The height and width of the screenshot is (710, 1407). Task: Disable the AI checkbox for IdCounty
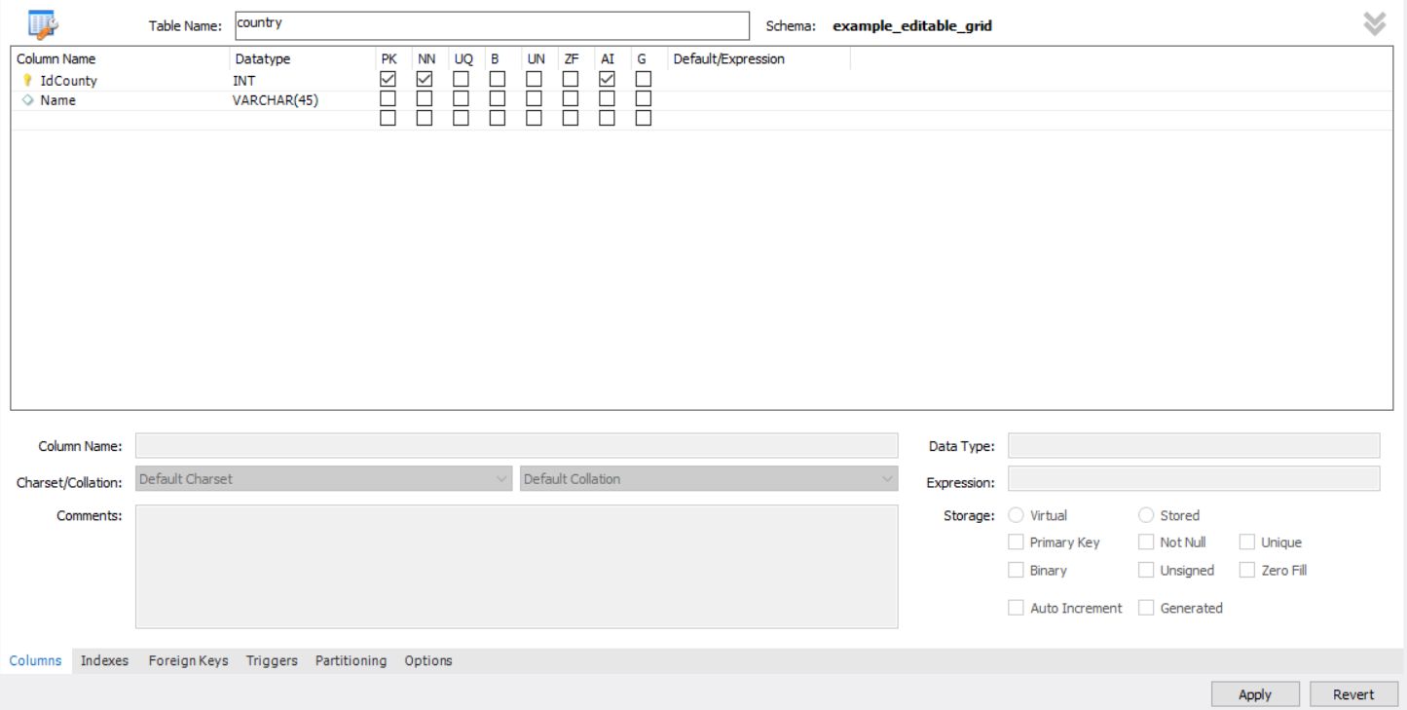click(x=607, y=79)
